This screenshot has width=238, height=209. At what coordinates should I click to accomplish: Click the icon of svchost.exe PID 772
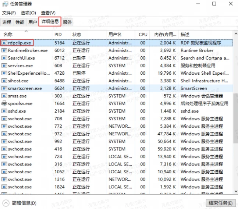pos(4,126)
